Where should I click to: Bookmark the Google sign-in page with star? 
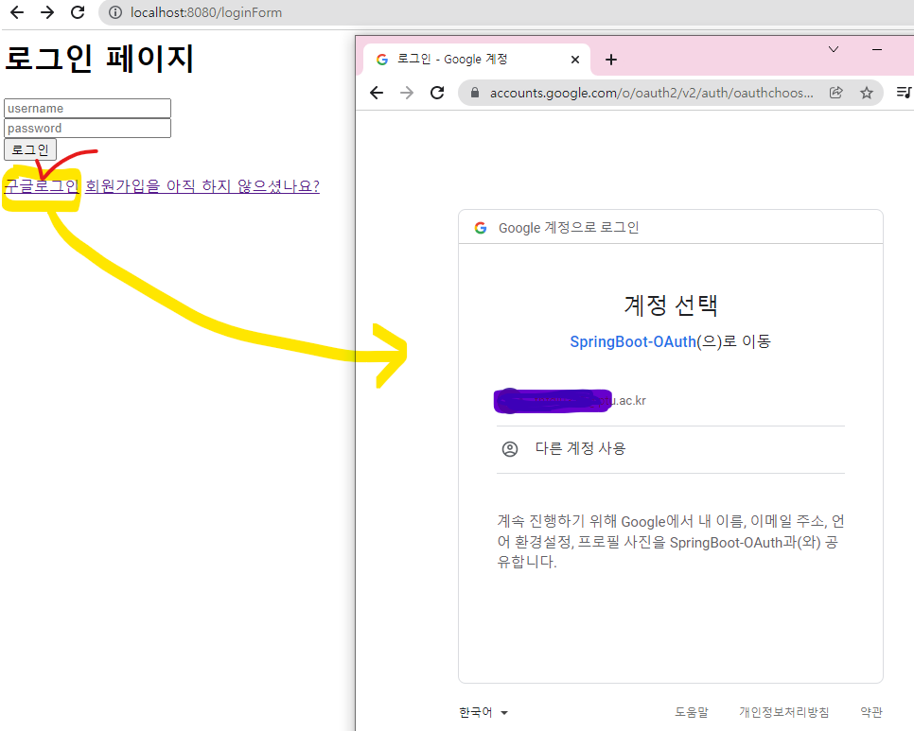(867, 93)
